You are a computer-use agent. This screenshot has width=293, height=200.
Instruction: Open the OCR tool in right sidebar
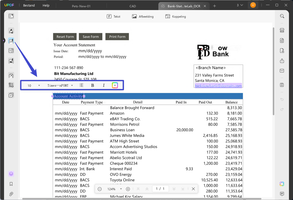pyautogui.click(x=282, y=30)
